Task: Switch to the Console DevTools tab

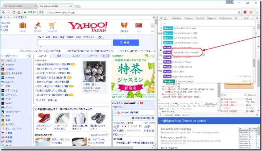Action: (188, 18)
